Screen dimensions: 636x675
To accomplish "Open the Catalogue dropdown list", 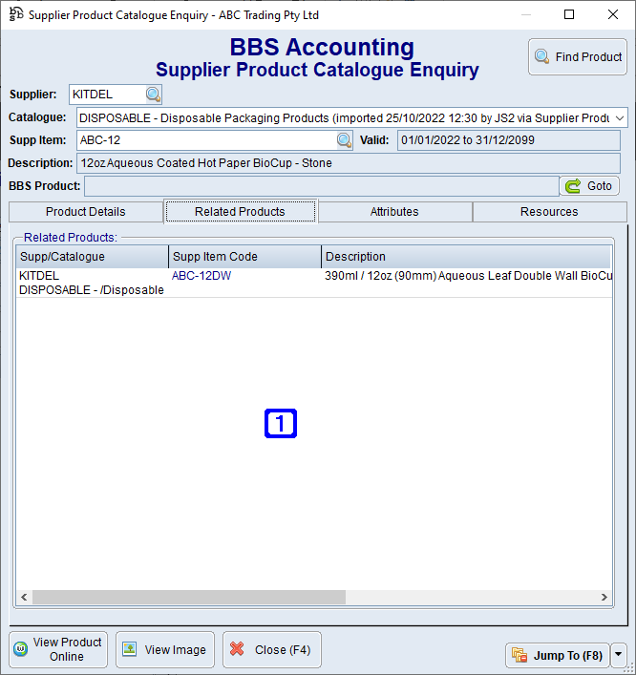I will click(620, 118).
